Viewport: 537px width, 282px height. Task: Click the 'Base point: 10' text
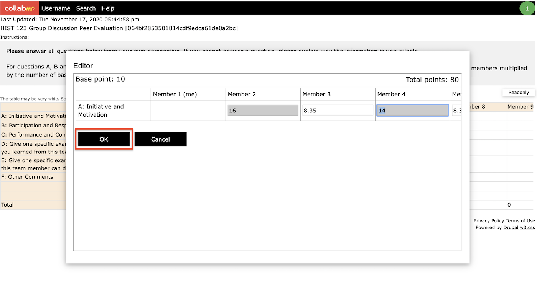point(100,79)
